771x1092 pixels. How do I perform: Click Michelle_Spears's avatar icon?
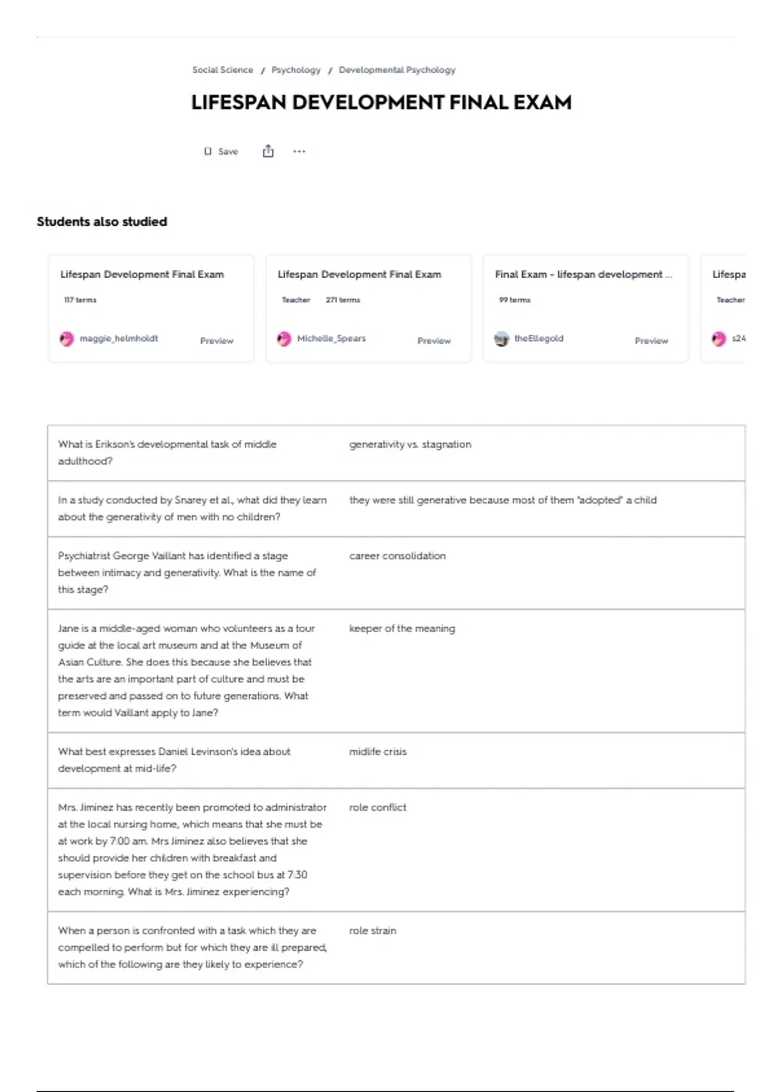tap(284, 339)
